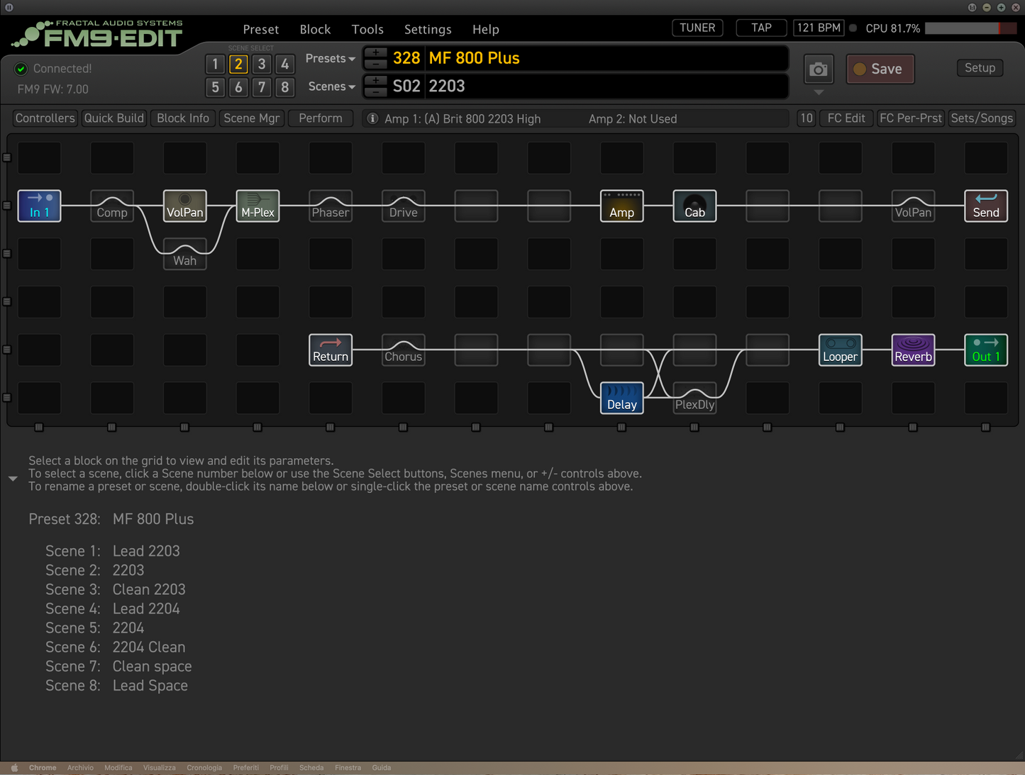Image resolution: width=1025 pixels, height=775 pixels.
Task: Click the Save button
Action: [880, 69]
